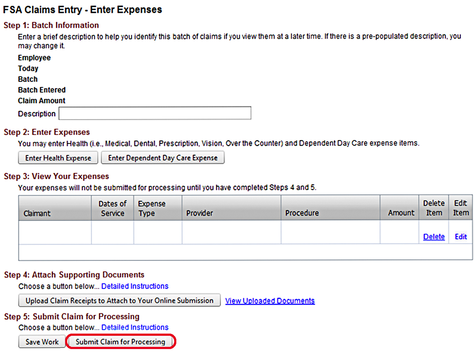Click Upload Claim Receipts to Attach button
Viewport: 474px width, 356px height.
pos(119,300)
